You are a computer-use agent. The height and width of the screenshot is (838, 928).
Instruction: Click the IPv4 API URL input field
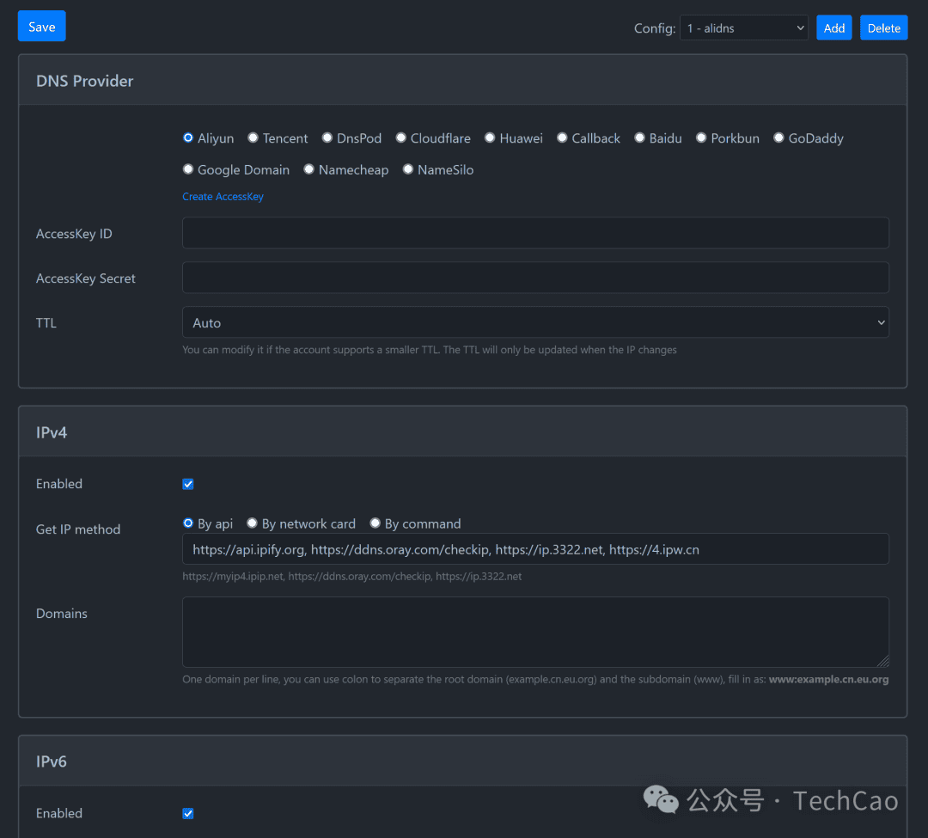coord(535,549)
